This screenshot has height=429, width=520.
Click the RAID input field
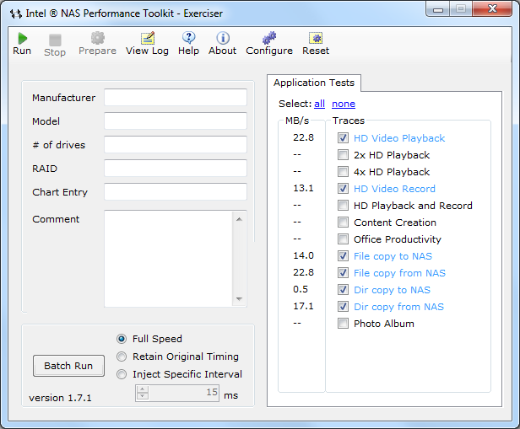(176, 169)
